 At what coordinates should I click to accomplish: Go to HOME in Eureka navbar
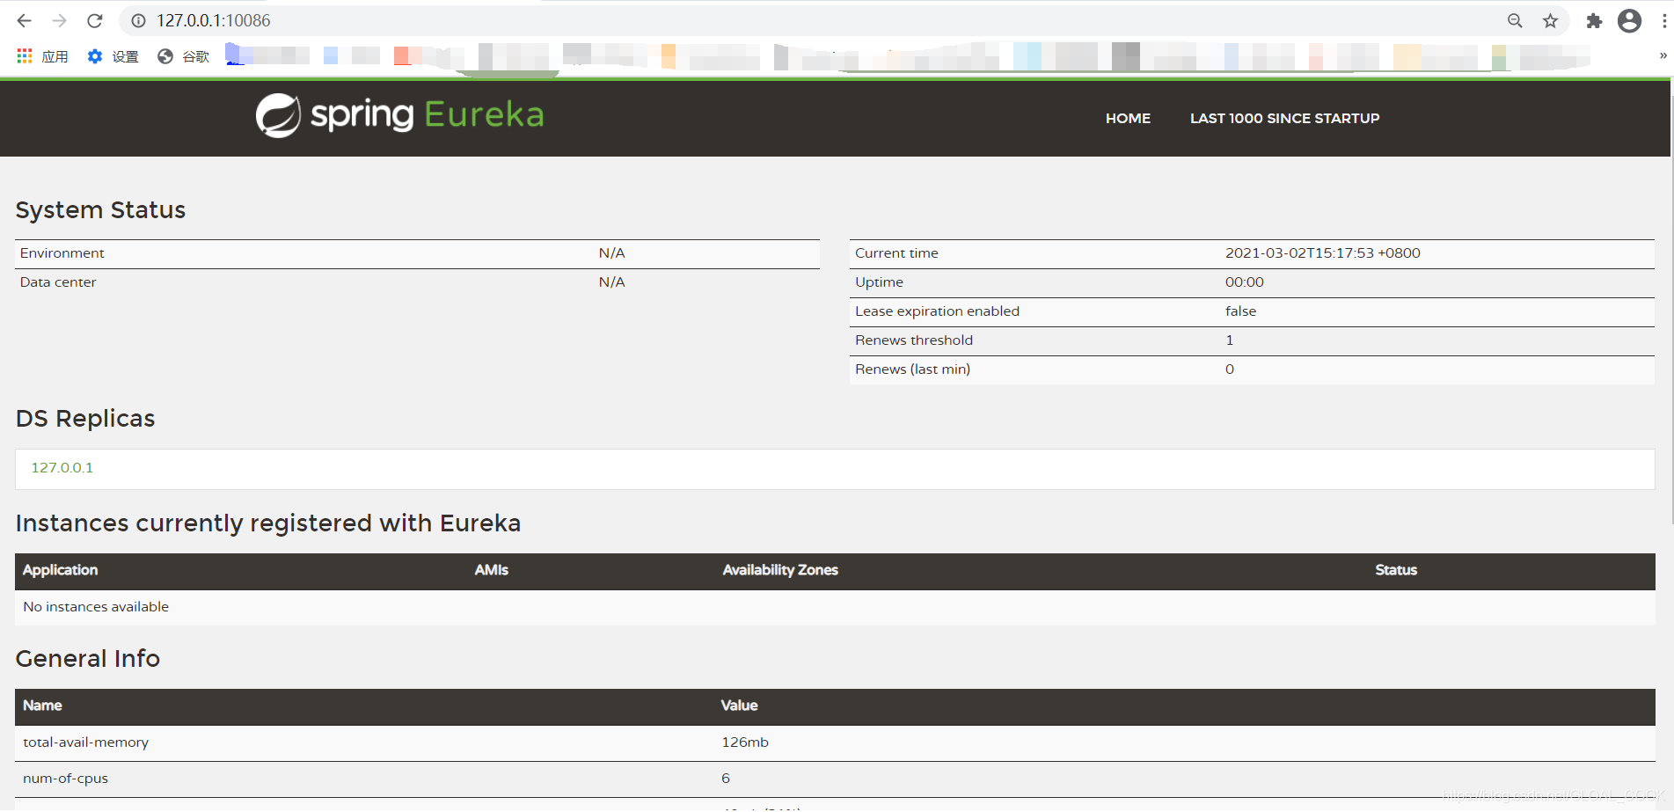(1128, 118)
